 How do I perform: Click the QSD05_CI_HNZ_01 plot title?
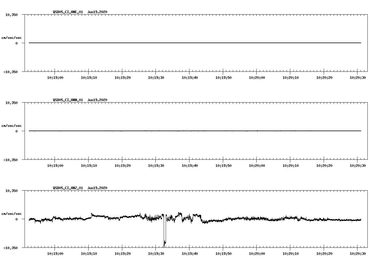click(x=80, y=188)
